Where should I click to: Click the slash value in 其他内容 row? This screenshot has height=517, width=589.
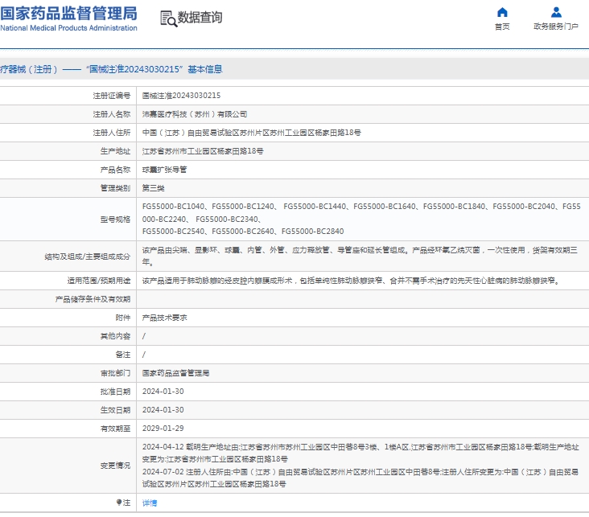click(144, 336)
